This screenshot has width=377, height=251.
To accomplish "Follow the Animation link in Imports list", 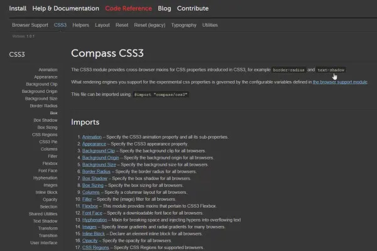I will pyautogui.click(x=92, y=137).
